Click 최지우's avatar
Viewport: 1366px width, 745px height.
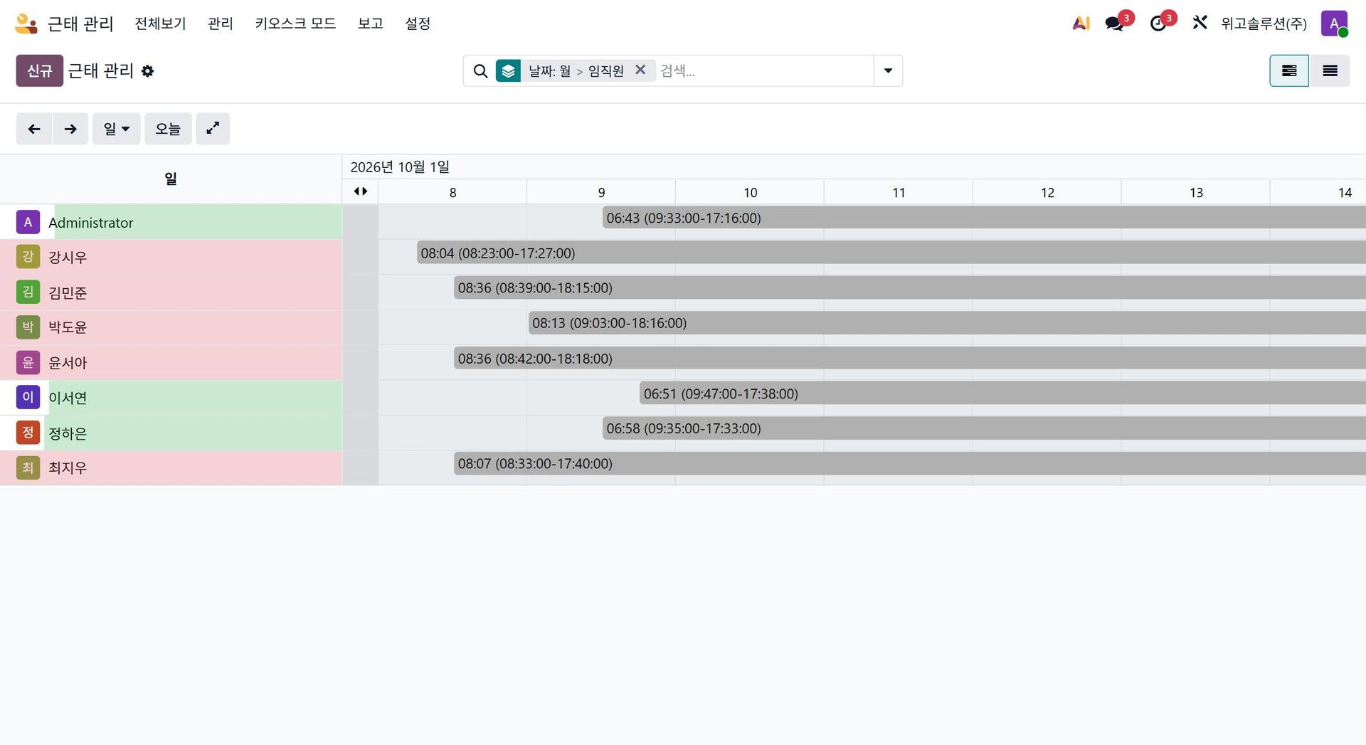pos(28,467)
